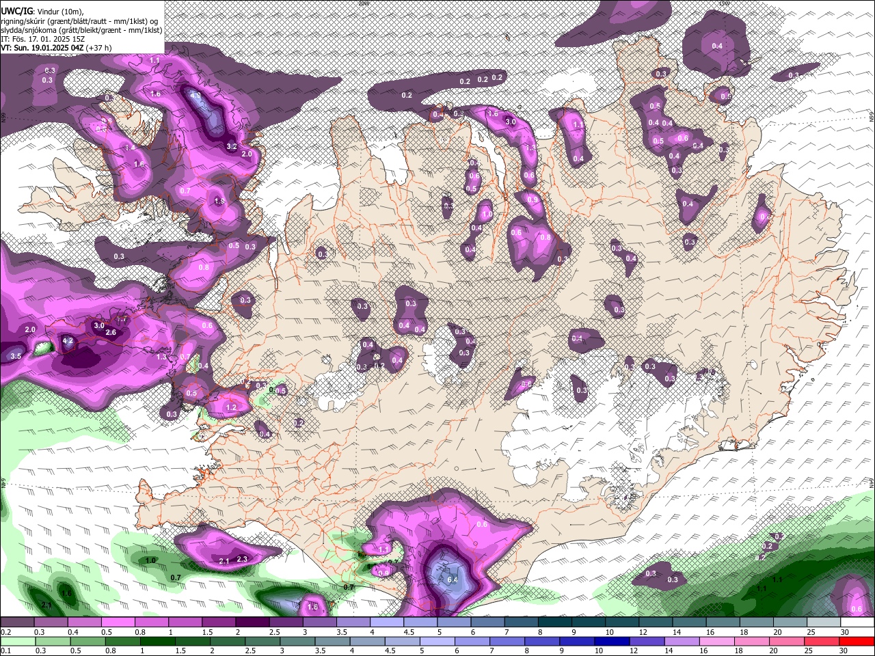Pick the magenta-purple 1.5-2 snow scale swatch

[x=219, y=623]
